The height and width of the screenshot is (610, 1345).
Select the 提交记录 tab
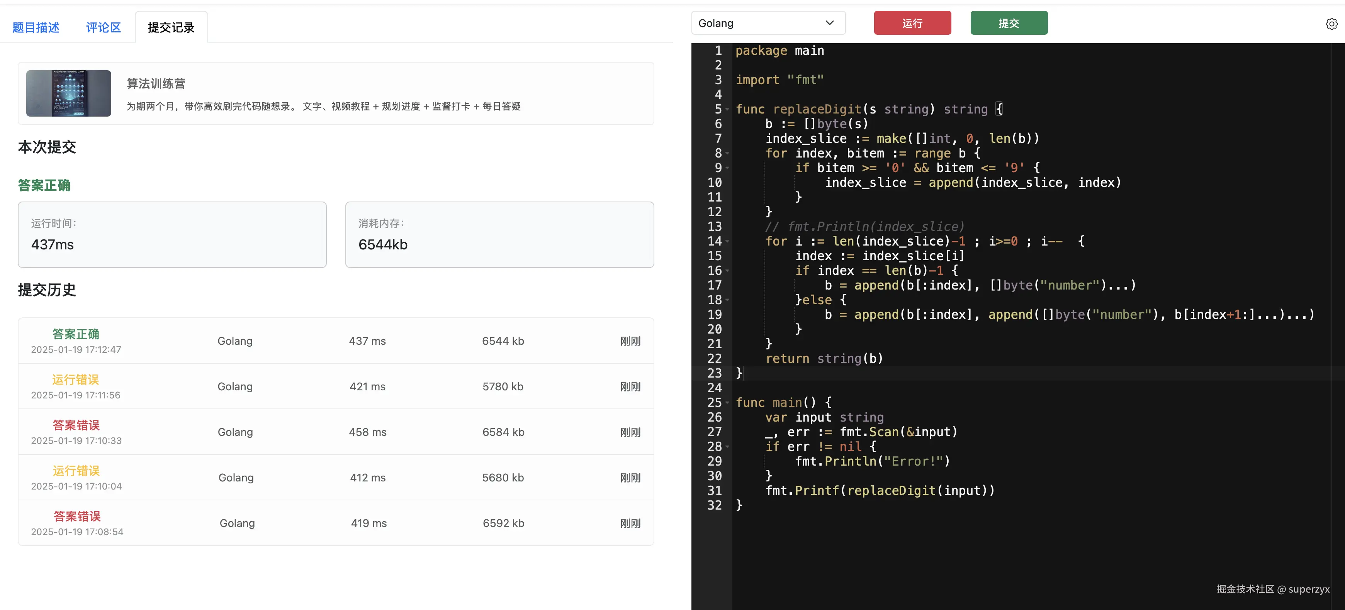171,28
